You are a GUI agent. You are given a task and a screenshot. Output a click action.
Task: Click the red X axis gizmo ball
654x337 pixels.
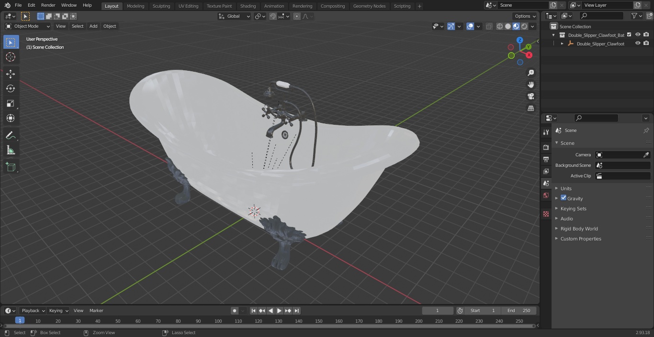[x=529, y=55]
